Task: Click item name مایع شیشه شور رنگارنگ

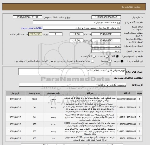Action: coord(90,99)
